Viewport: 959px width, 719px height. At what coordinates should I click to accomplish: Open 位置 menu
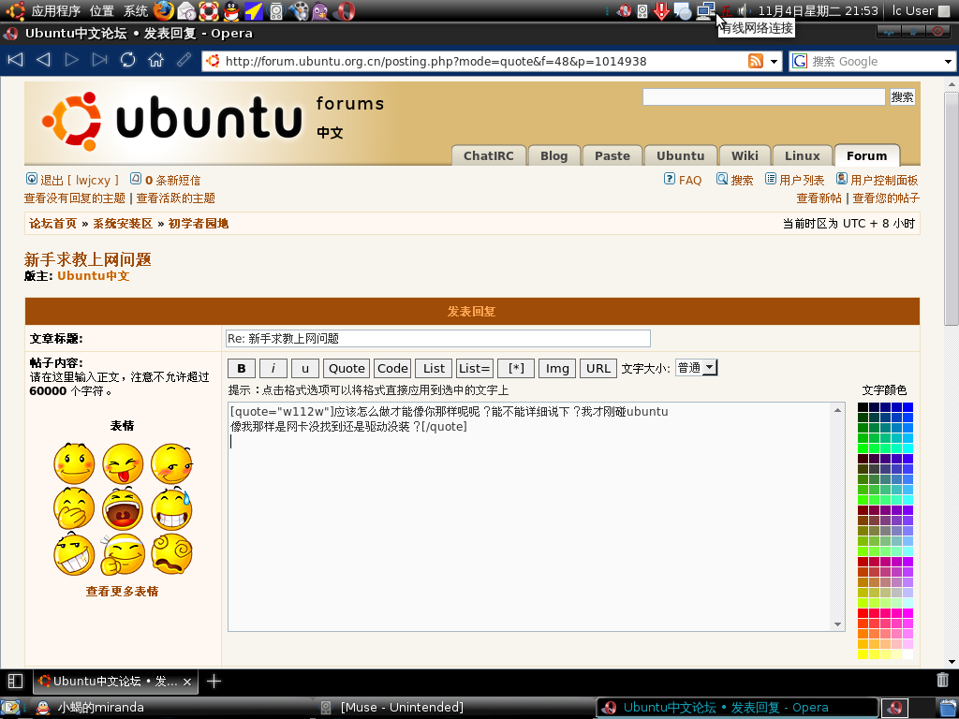click(x=101, y=11)
